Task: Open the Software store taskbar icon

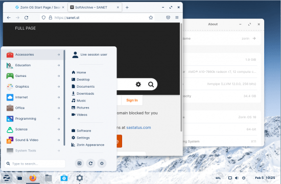Action: point(64,178)
